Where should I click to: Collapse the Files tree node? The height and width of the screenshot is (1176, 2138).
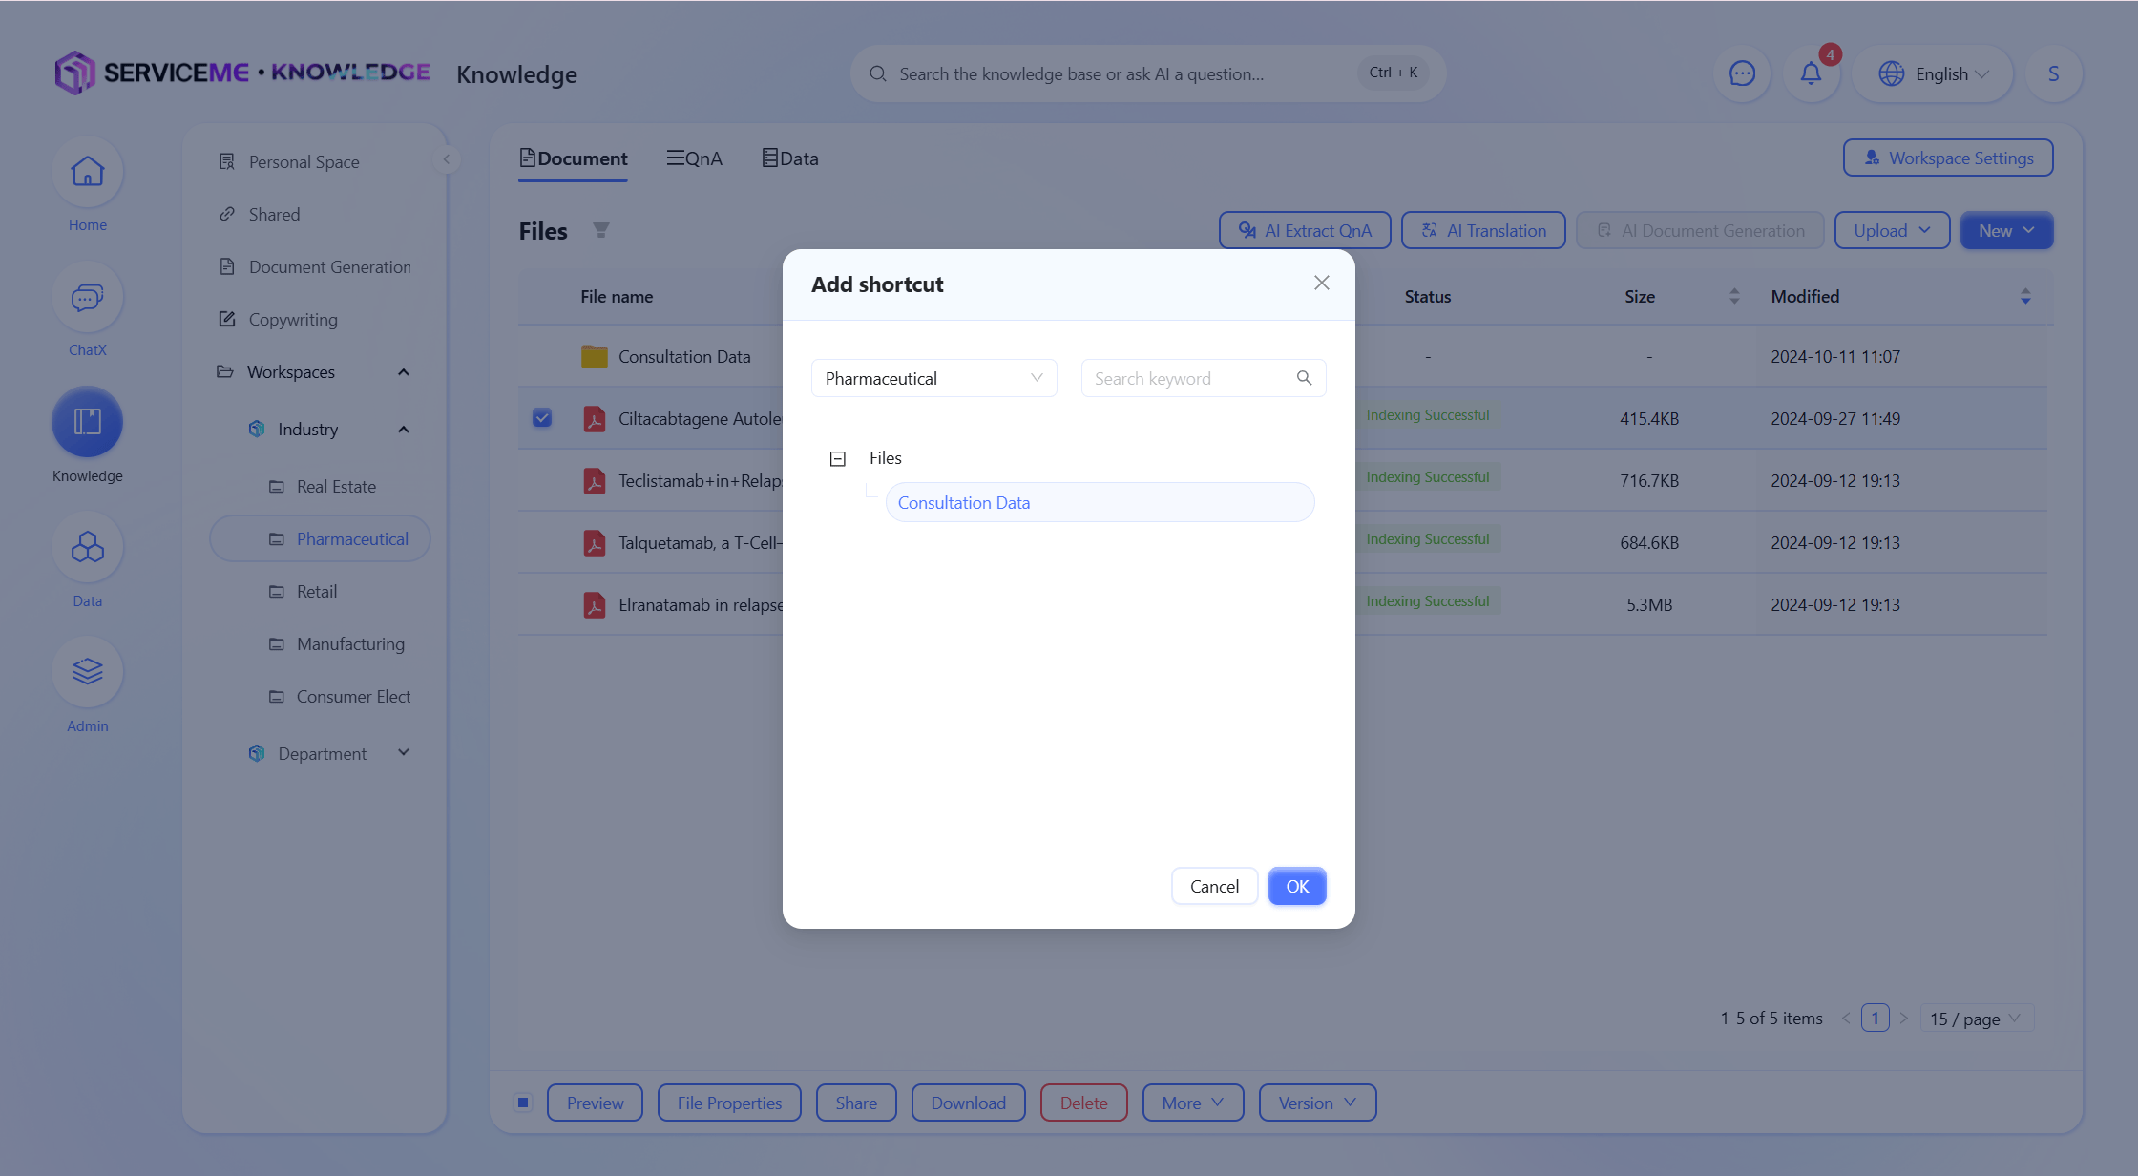pos(838,459)
